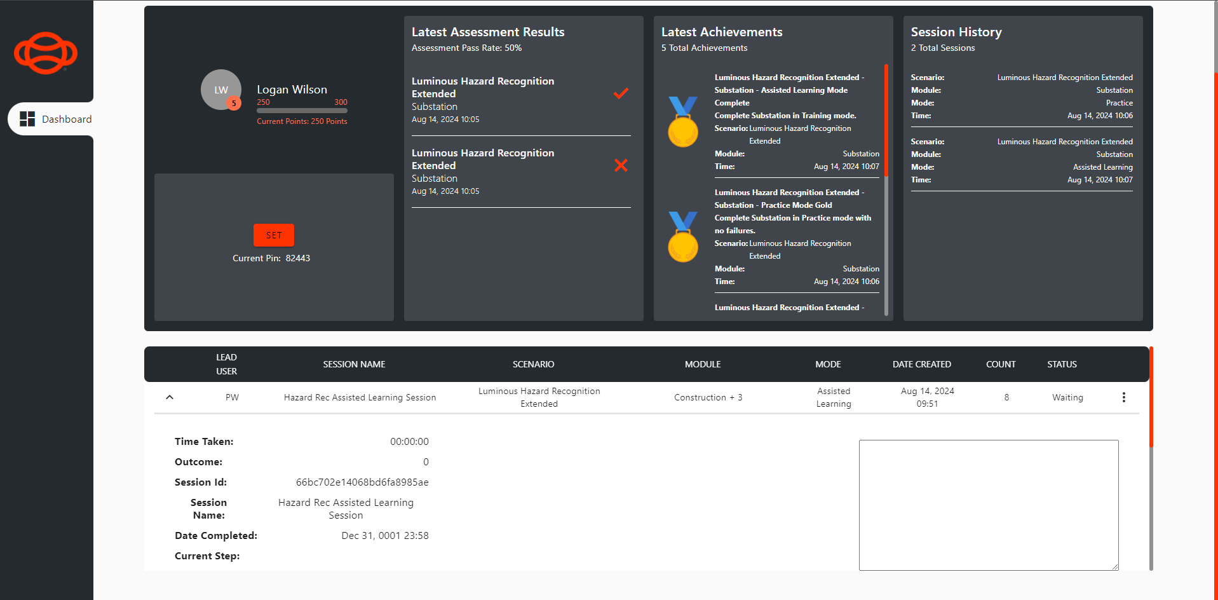This screenshot has width=1218, height=600.
Task: Click the Practice Mode Gold medal icon
Action: [x=683, y=236]
